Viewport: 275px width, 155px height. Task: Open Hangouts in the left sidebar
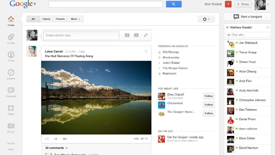[x=11, y=92]
